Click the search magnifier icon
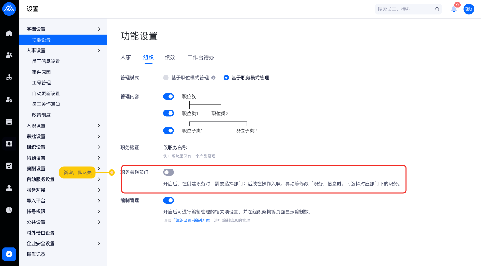The image size is (481, 266). [x=437, y=9]
